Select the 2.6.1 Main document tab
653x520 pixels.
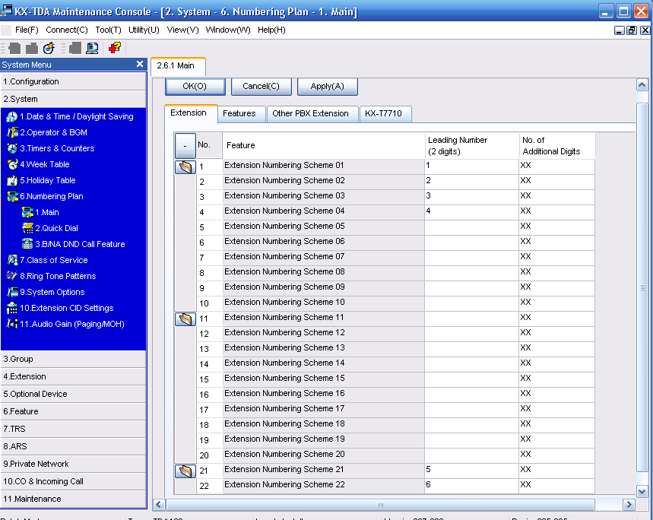pyautogui.click(x=178, y=66)
